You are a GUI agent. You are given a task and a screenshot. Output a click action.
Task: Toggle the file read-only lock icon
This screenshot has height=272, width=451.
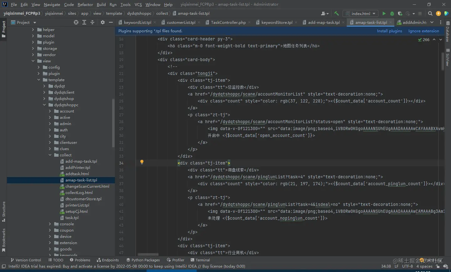(x=438, y=266)
